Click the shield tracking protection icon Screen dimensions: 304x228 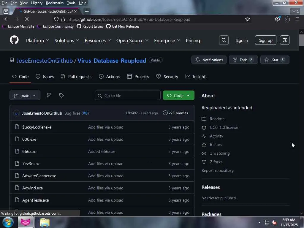pos(56,19)
